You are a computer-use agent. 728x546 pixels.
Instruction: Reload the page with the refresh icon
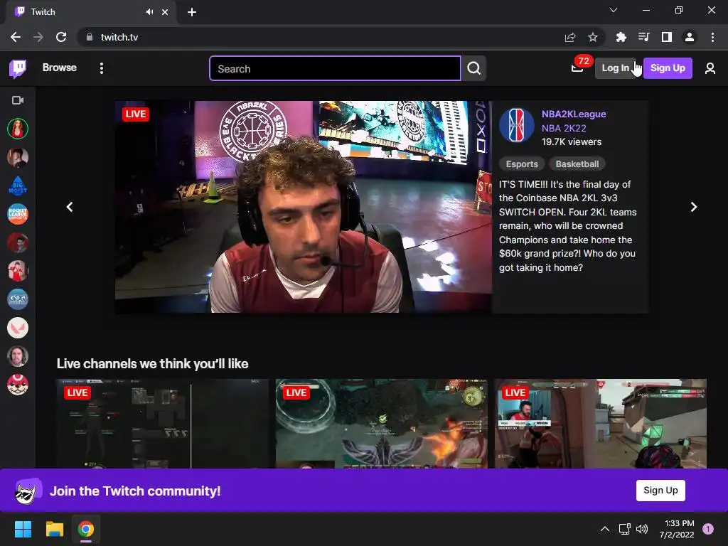[x=61, y=37]
